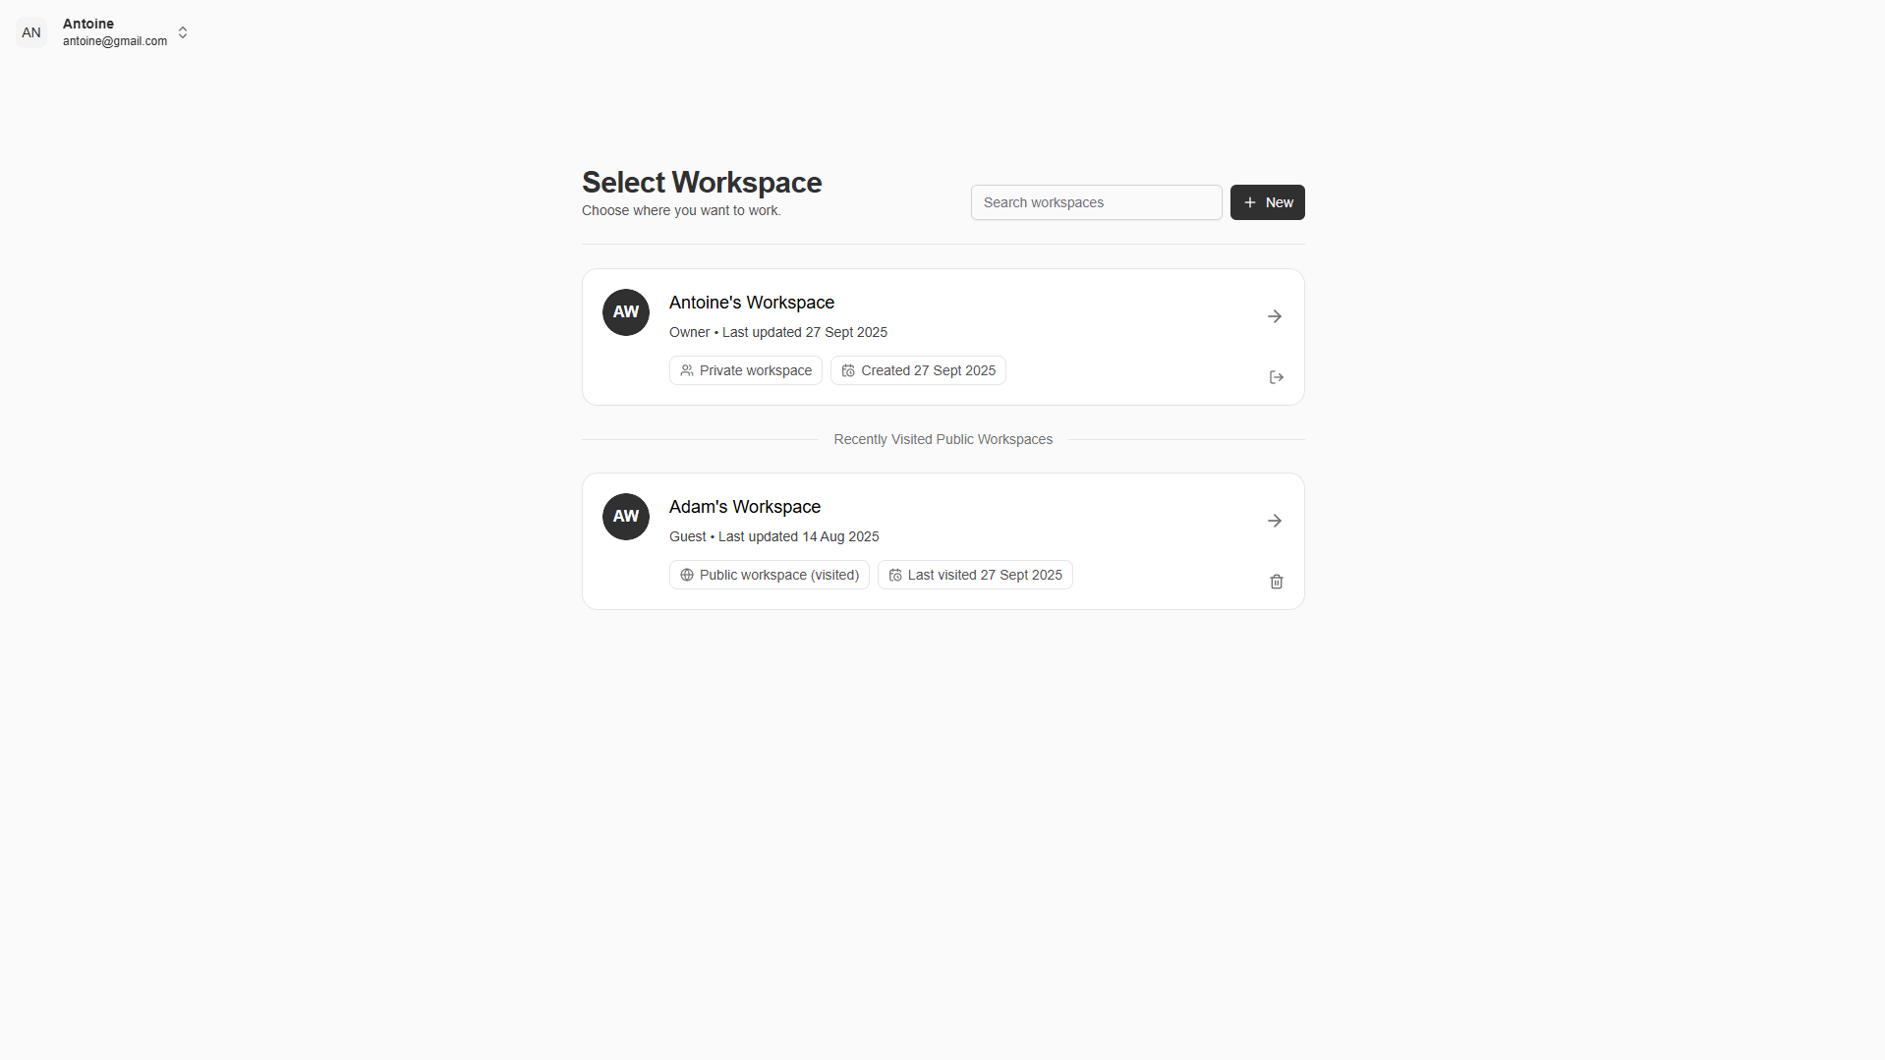Select Antoine's Workspace title
The image size is (1885, 1060).
pyautogui.click(x=752, y=303)
